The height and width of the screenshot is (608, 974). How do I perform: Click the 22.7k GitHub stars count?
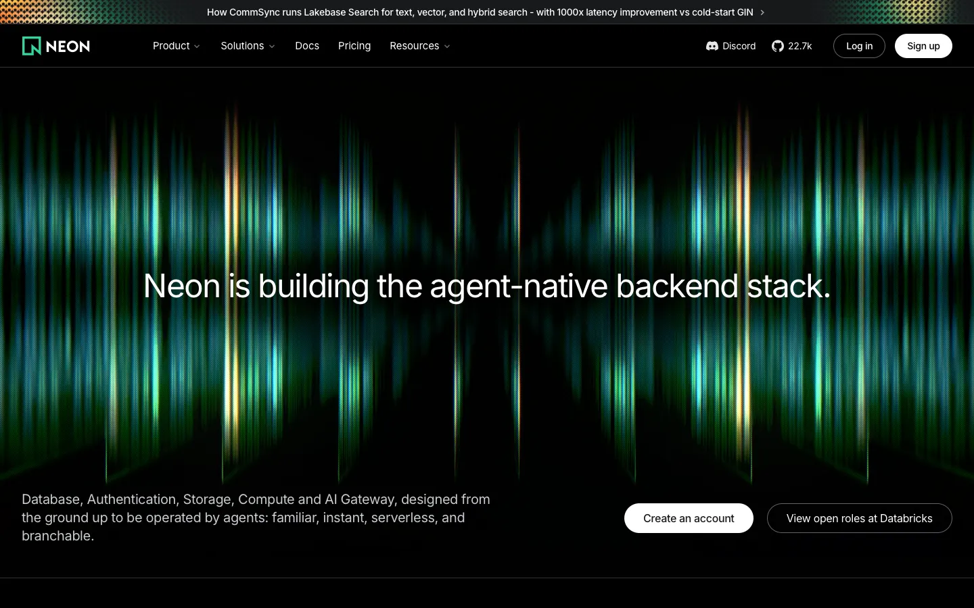point(799,46)
